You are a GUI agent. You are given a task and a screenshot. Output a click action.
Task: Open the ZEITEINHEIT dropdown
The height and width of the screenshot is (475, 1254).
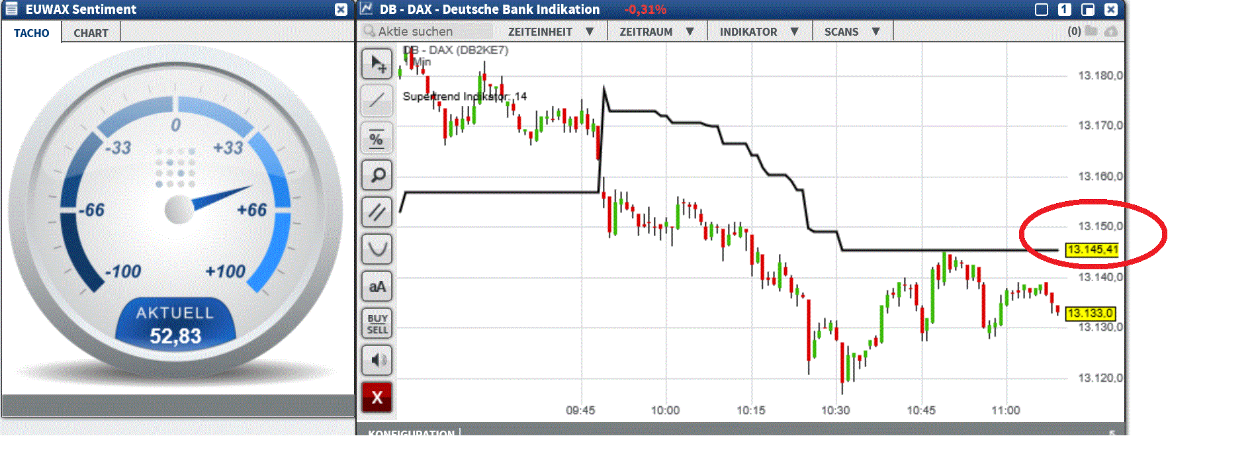point(551,32)
